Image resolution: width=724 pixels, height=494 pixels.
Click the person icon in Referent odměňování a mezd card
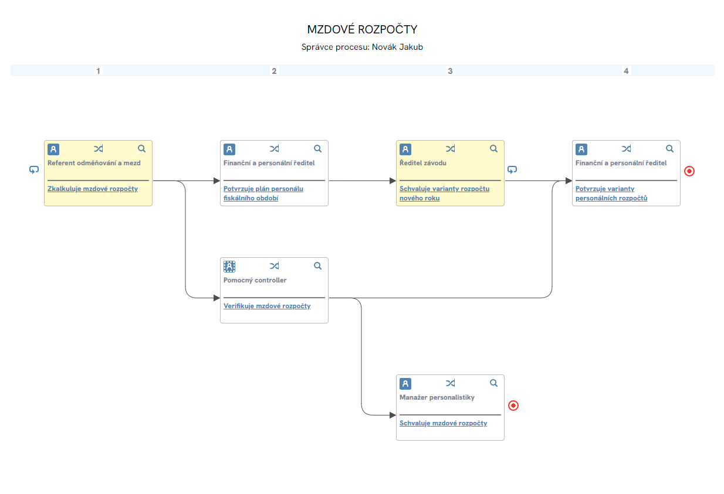coord(53,149)
